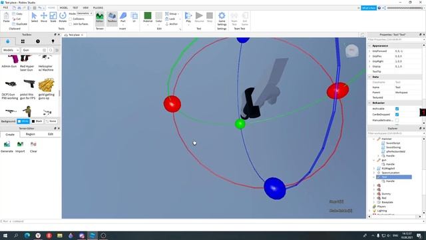Select Baseplate in Explorer
Viewport: 426px width, 240px height.
(387, 203)
